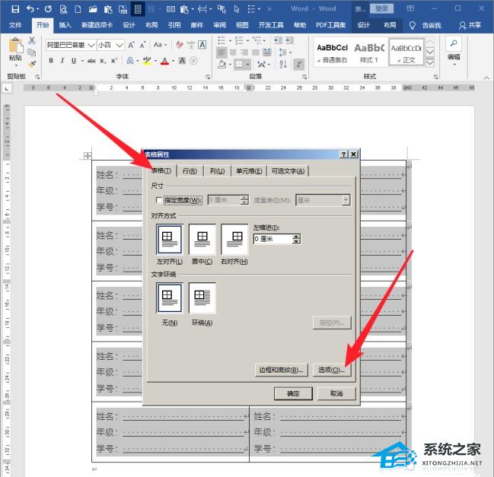Enable the 指定宽度 checkbox
This screenshot has width=494, height=477.
158,200
